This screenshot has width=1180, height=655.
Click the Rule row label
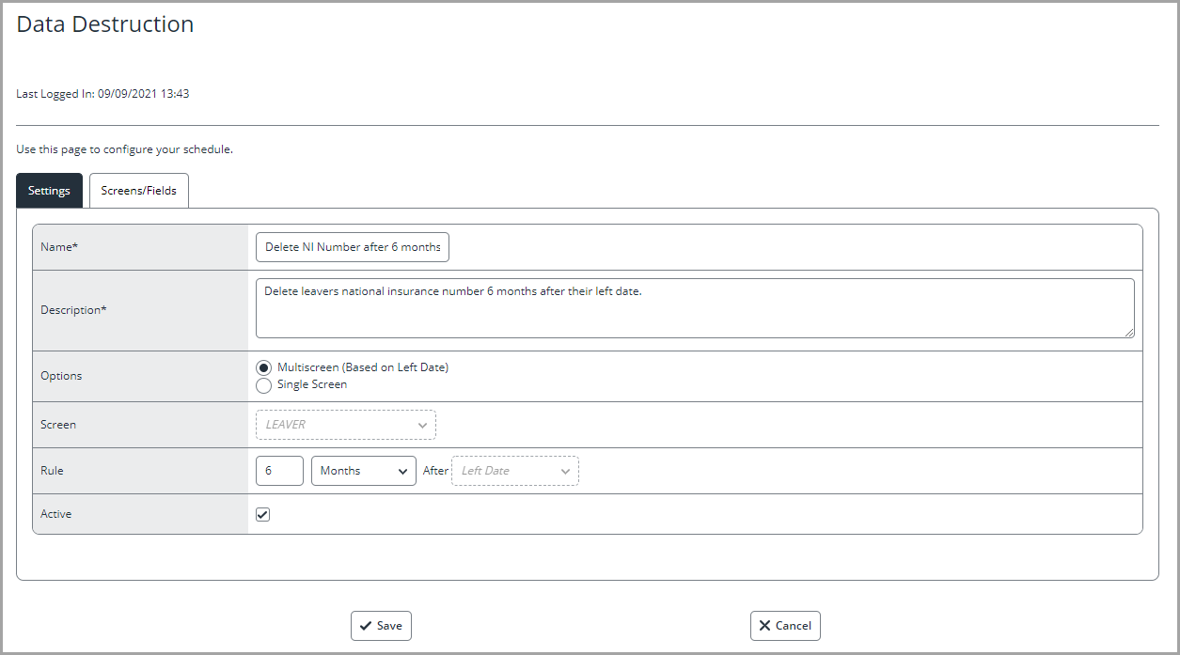52,471
